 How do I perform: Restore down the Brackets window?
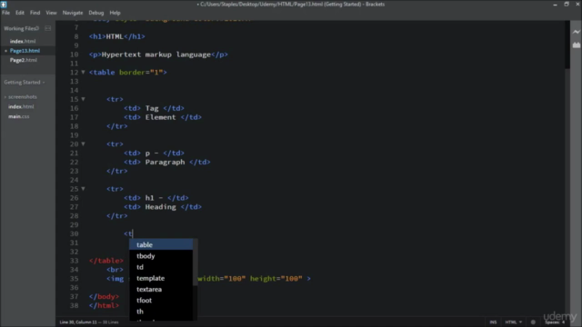click(567, 5)
